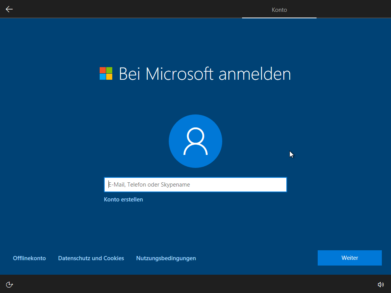The image size is (391, 293).
Task: Click the Bei Microsoft anmelden heading
Action: tap(205, 74)
